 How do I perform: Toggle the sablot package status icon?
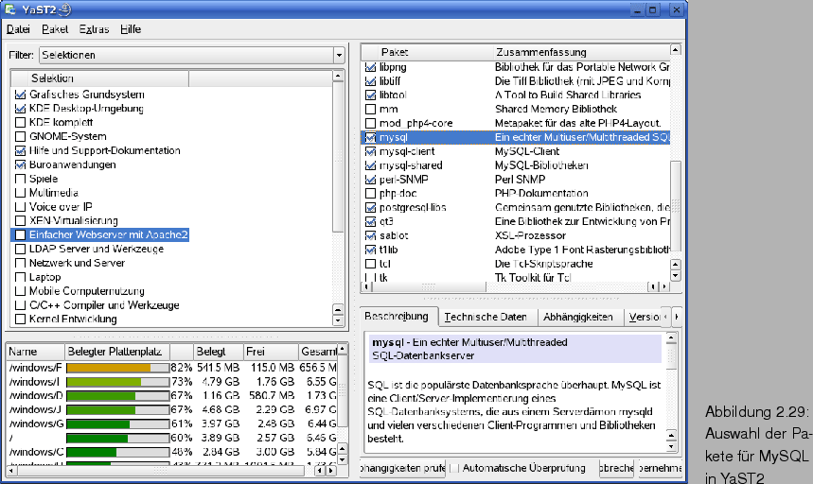pos(370,235)
